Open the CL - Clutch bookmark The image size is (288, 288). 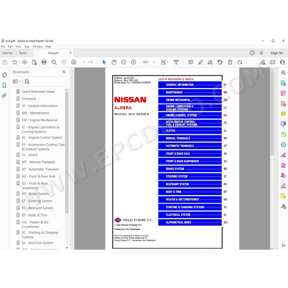pyautogui.click(x=30, y=155)
